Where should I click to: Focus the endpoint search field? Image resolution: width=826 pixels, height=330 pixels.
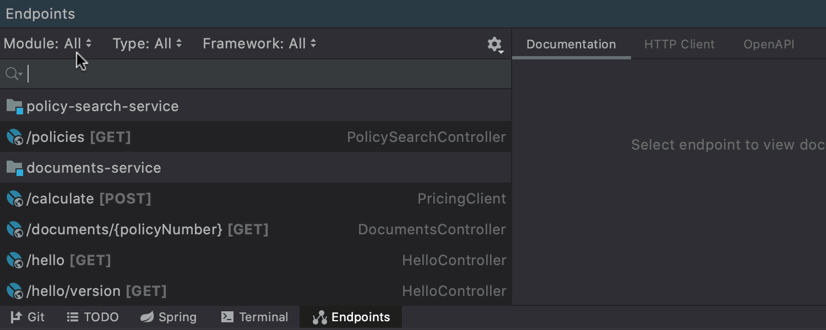(x=264, y=74)
